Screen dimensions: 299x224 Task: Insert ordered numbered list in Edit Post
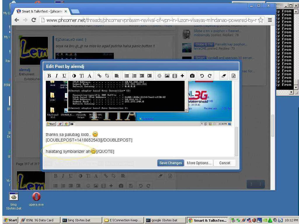[134, 76]
